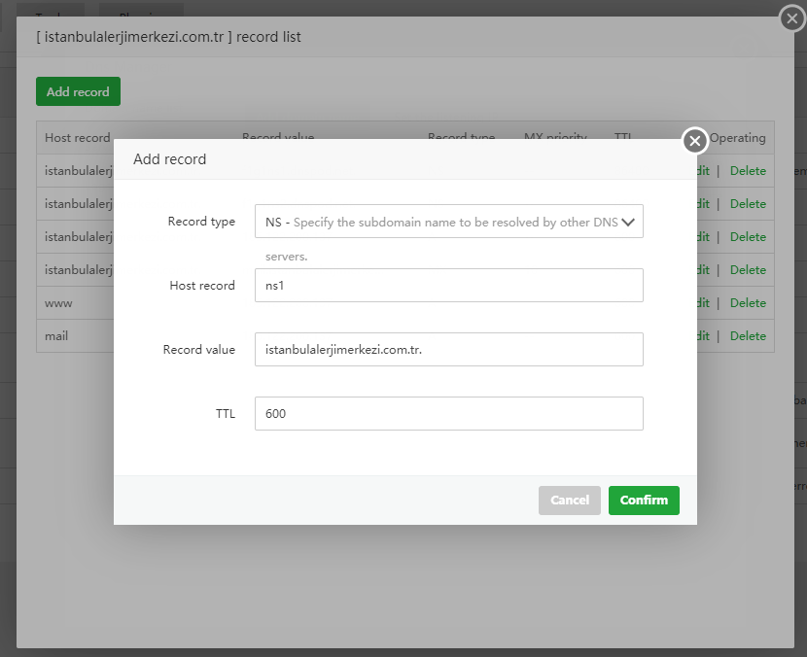The height and width of the screenshot is (657, 807).
Task: Edit the www record
Action: pyautogui.click(x=702, y=303)
